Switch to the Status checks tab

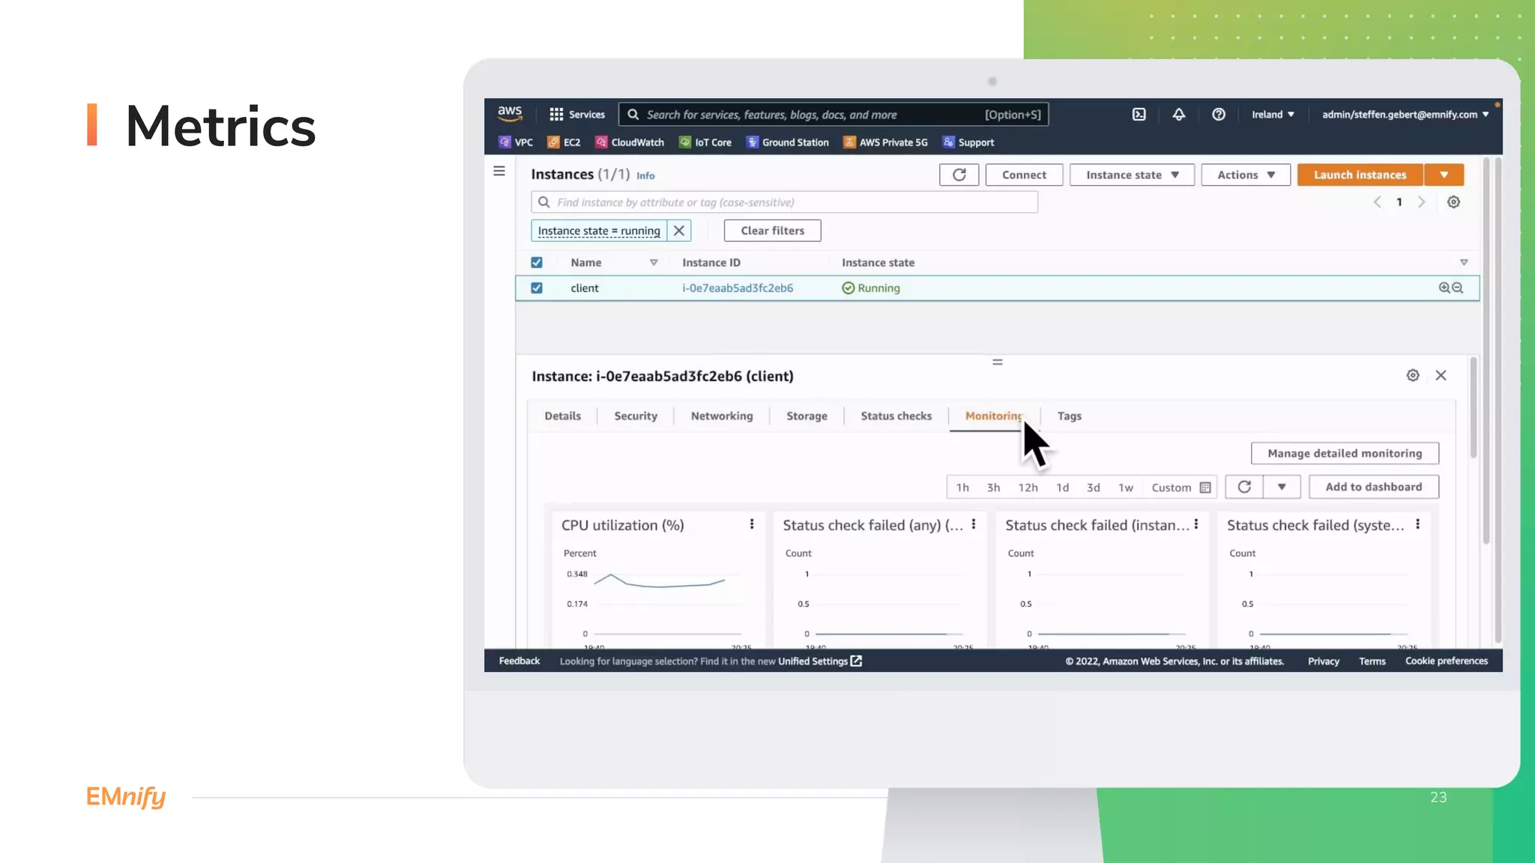coord(896,417)
